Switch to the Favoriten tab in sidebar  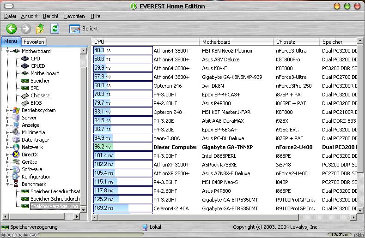pyautogui.click(x=34, y=42)
